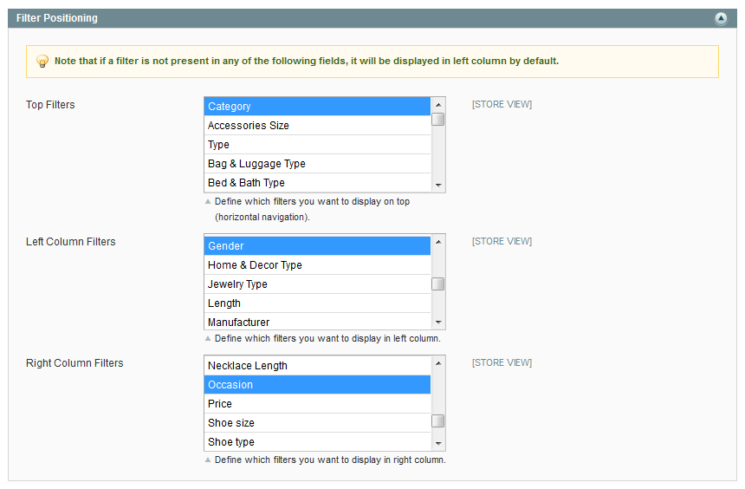Select Occasion in Right Column Filters
The image size is (745, 489).
pos(317,385)
